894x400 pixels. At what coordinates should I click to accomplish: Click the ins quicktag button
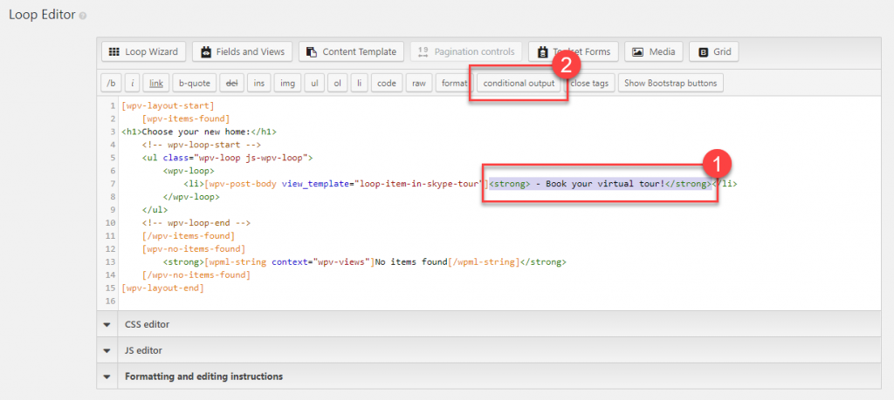pyautogui.click(x=258, y=83)
